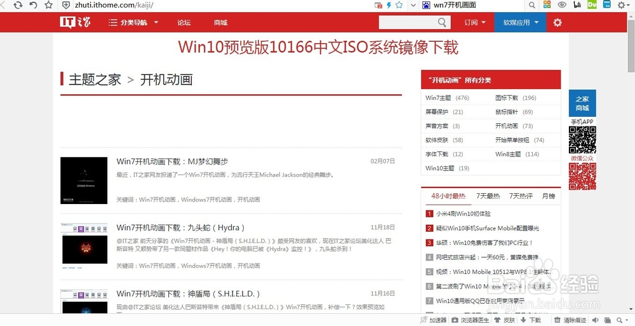Open the colorful apps grid extension

pyautogui.click(x=547, y=5)
